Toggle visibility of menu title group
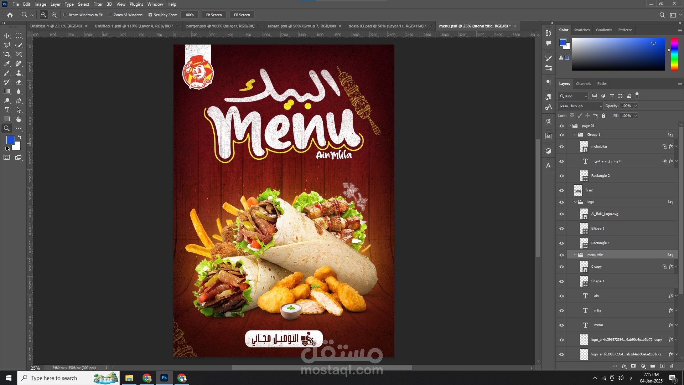 coord(562,255)
